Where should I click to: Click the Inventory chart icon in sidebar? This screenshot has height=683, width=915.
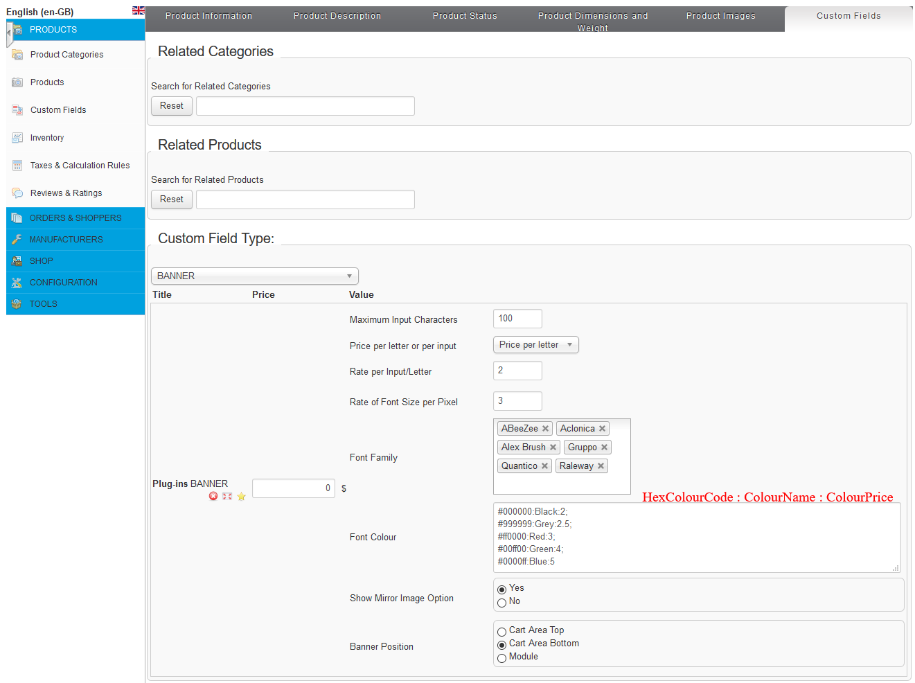17,138
